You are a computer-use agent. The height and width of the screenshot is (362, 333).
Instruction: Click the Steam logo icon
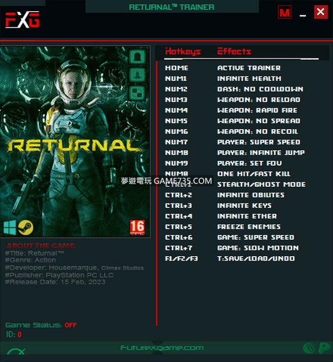(26, 228)
